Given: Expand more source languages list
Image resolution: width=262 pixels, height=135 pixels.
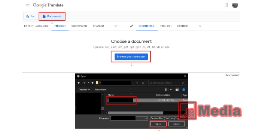Looking at the screenshot, I should [116, 26].
